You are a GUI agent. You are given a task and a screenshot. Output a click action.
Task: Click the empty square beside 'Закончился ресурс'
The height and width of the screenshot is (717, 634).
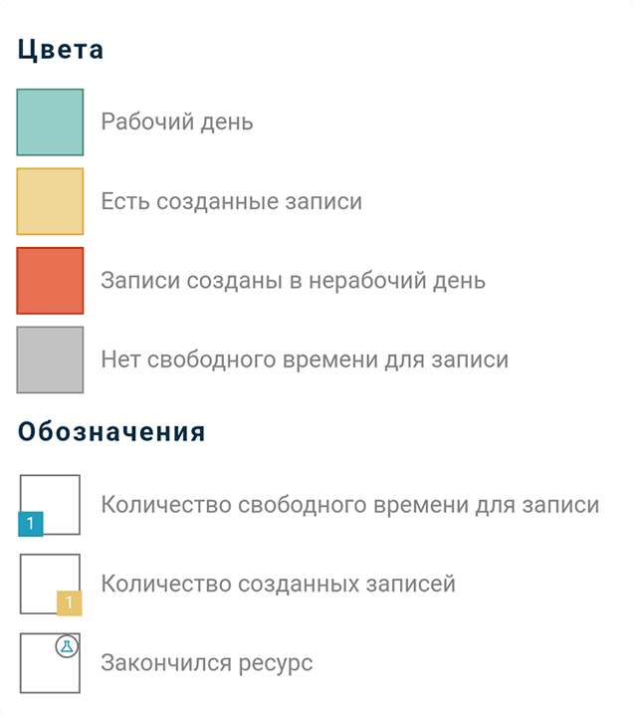click(45, 669)
